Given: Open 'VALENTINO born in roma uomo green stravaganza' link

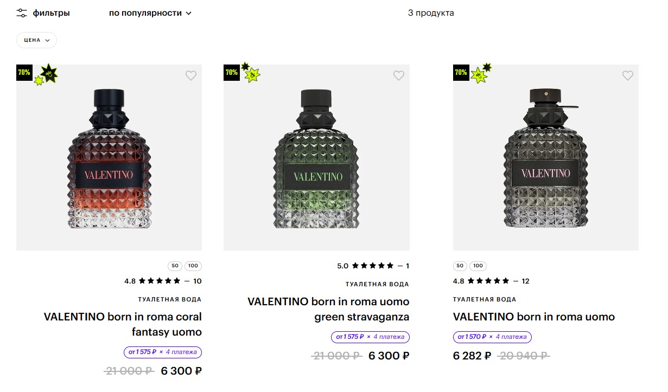Looking at the screenshot, I should 328,309.
